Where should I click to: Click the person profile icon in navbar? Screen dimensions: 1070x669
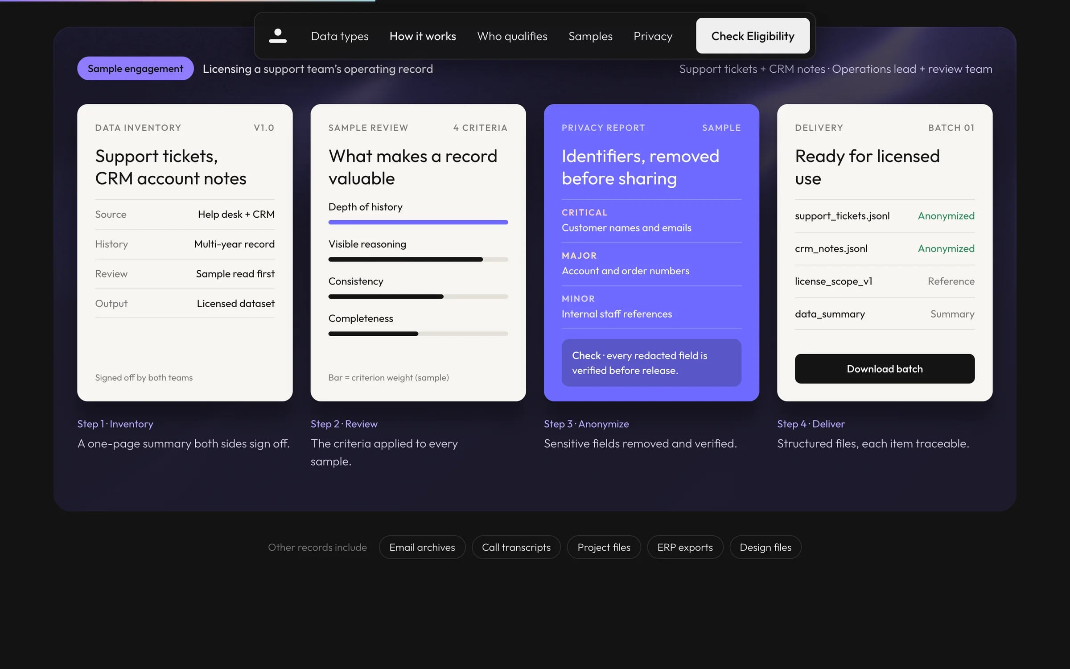coord(277,36)
